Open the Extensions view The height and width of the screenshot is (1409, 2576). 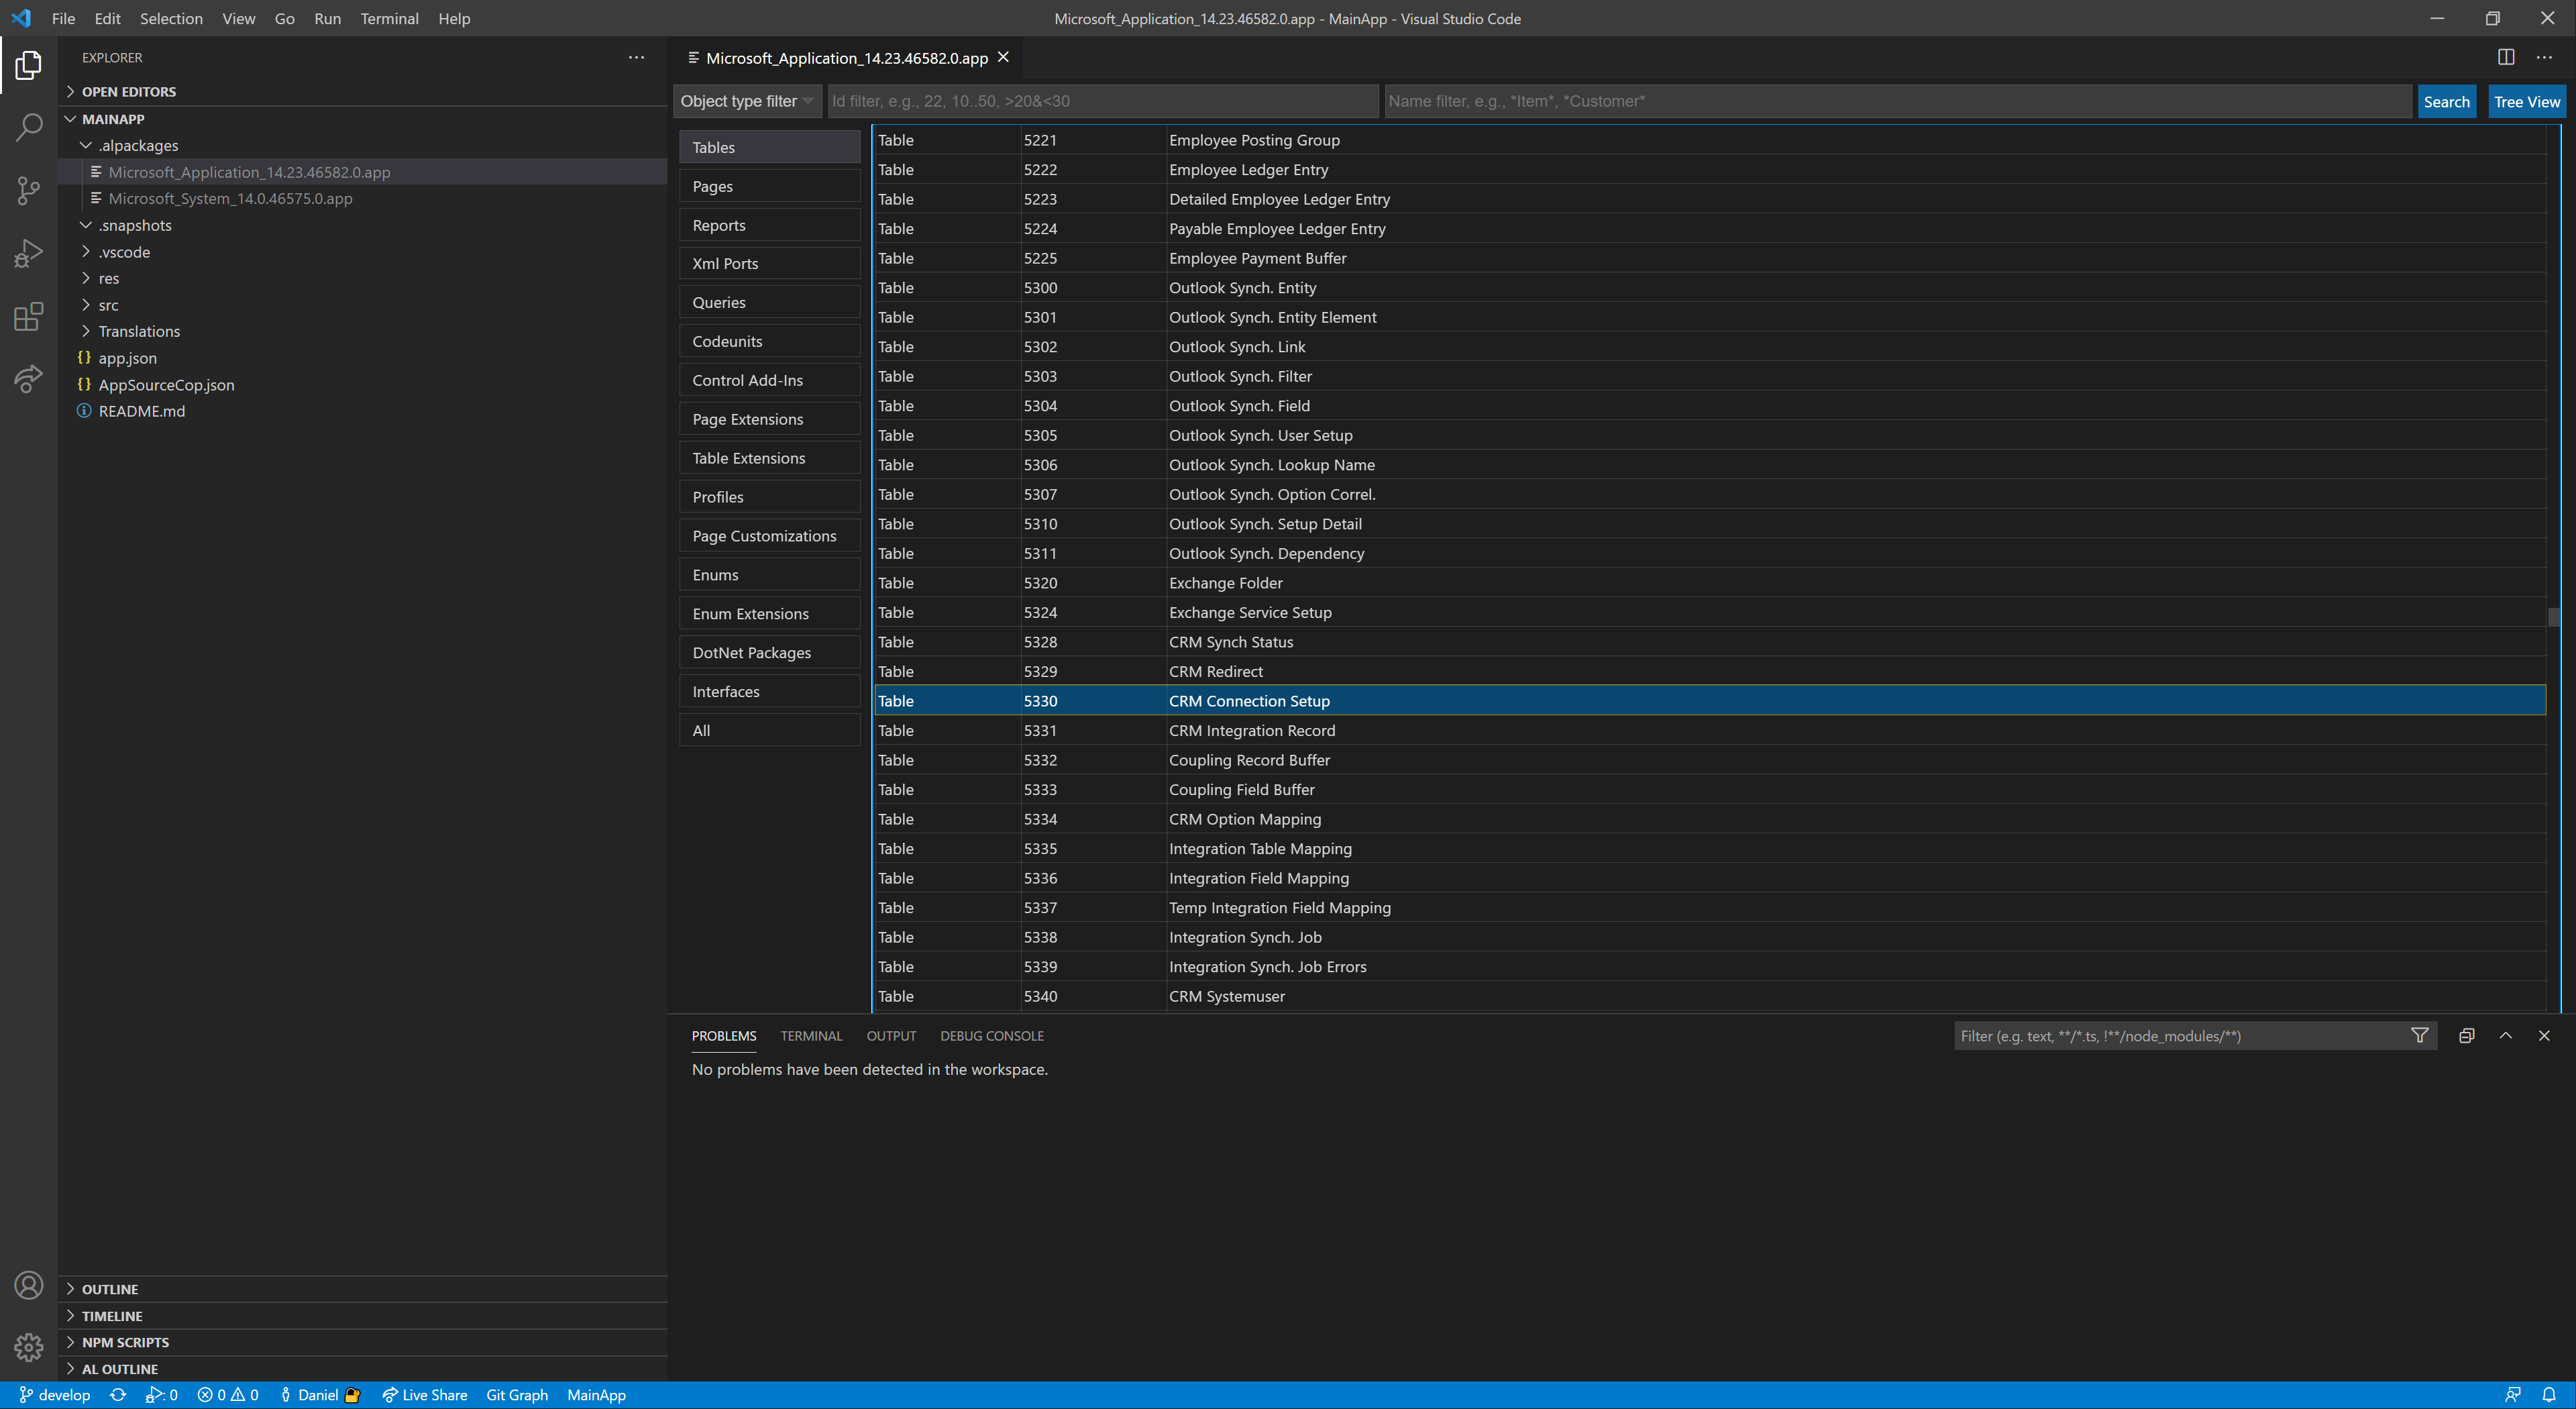point(28,316)
